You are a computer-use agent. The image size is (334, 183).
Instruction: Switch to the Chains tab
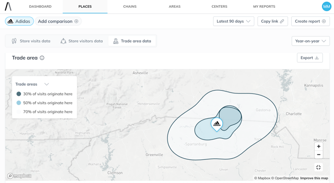(130, 7)
